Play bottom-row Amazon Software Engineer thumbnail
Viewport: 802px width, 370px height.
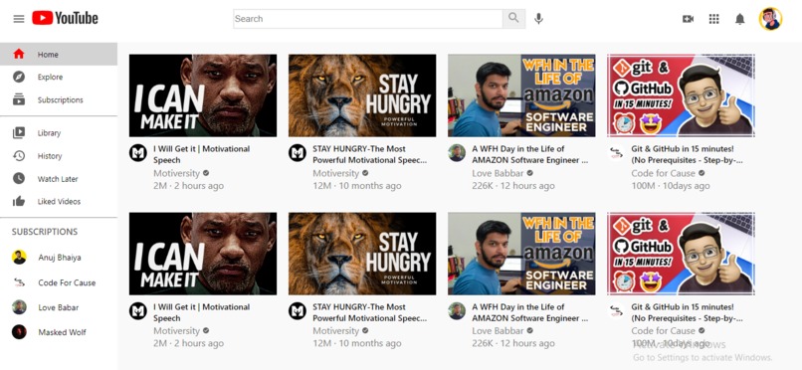[521, 254]
